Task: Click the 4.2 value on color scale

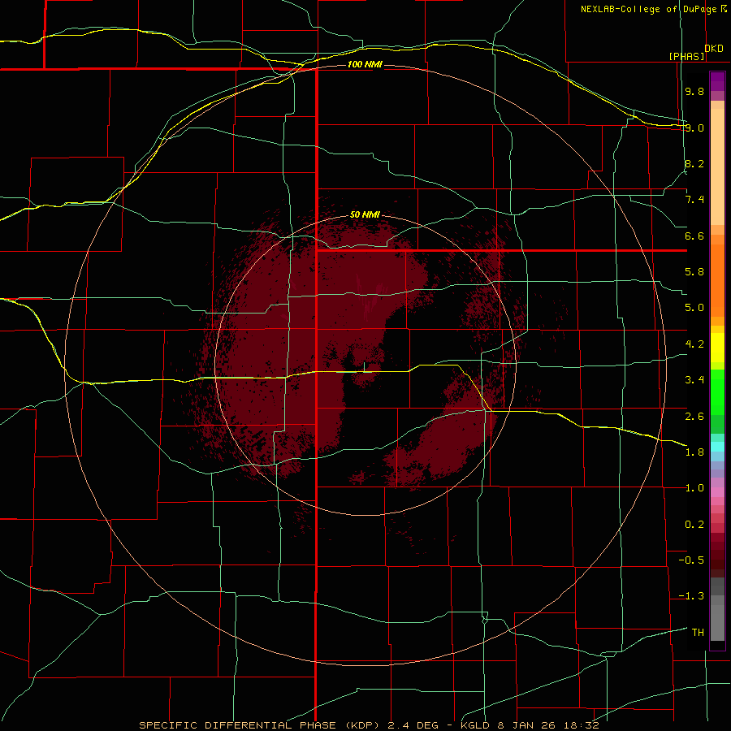Action: pyautogui.click(x=694, y=344)
